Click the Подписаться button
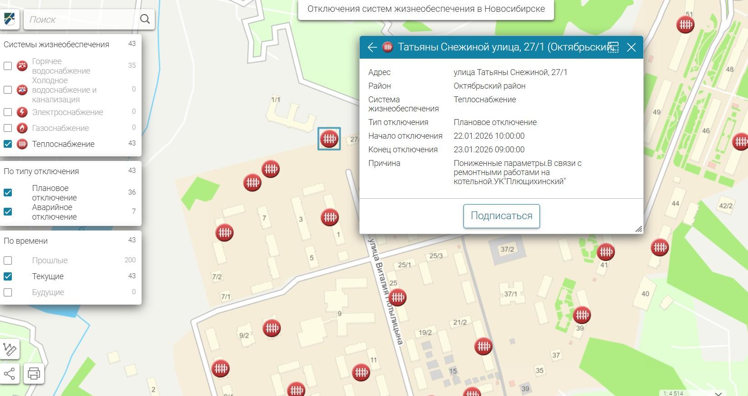 [x=501, y=216]
